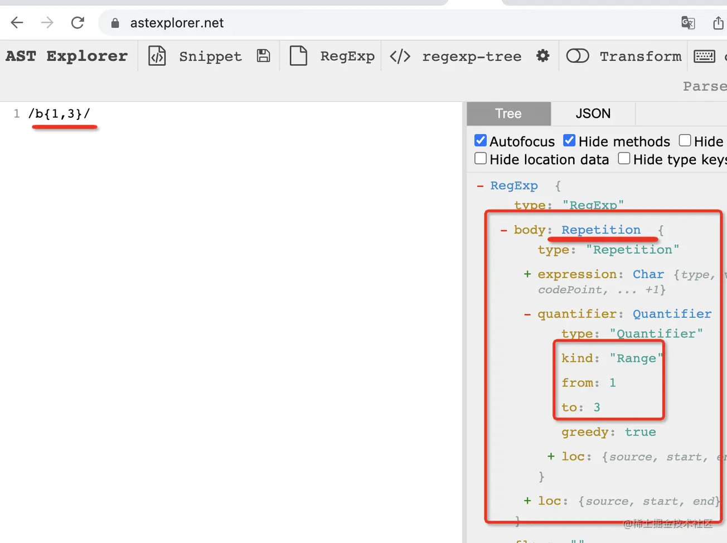Collapse the RegExp root node
The image size is (727, 543).
tap(480, 186)
